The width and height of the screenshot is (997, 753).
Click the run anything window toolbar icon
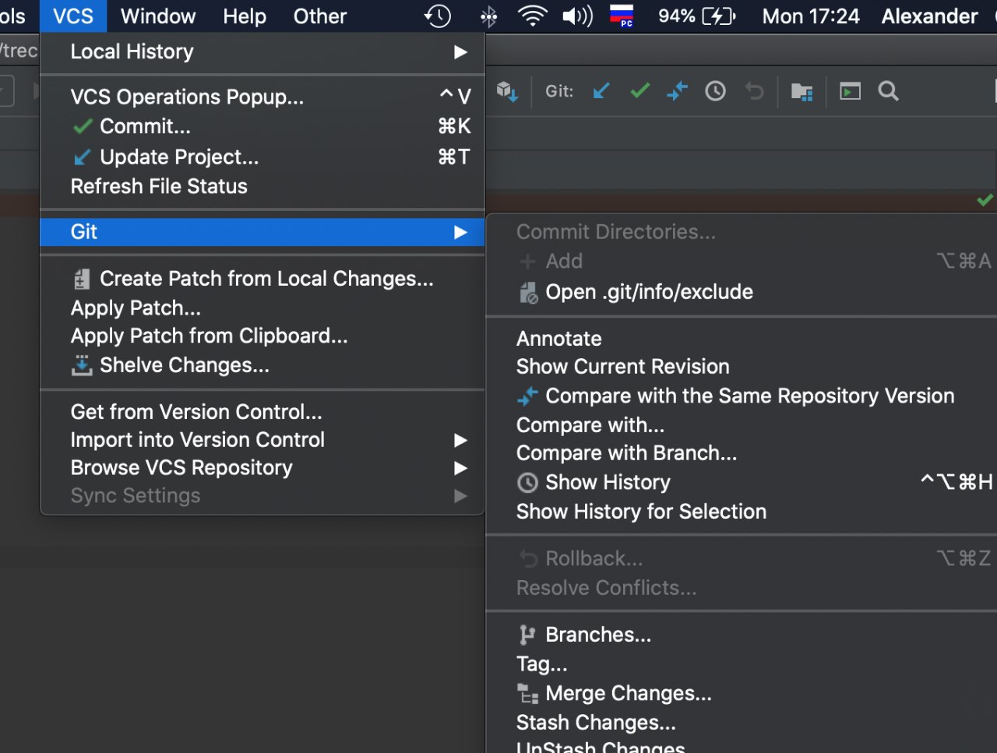pyautogui.click(x=850, y=91)
